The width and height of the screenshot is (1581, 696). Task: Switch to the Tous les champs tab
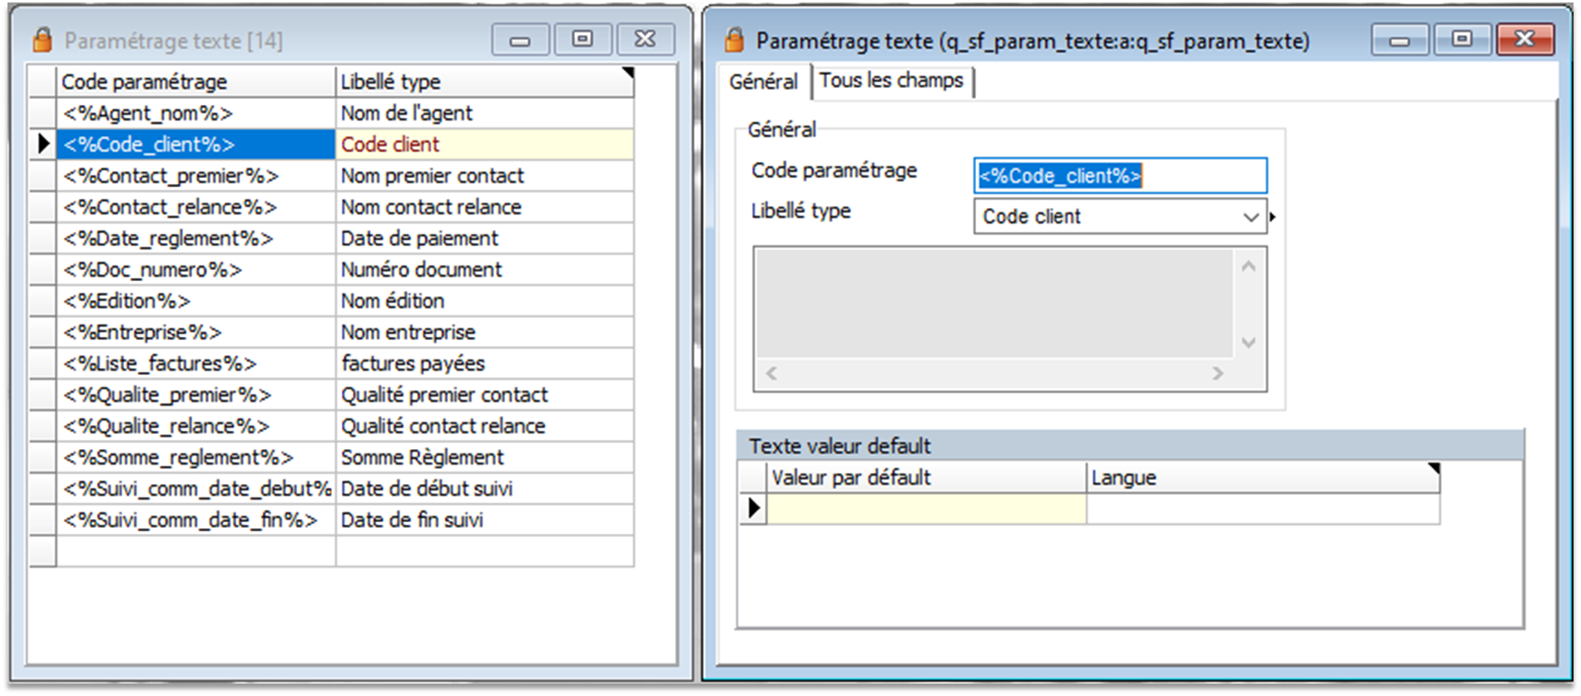tap(891, 81)
